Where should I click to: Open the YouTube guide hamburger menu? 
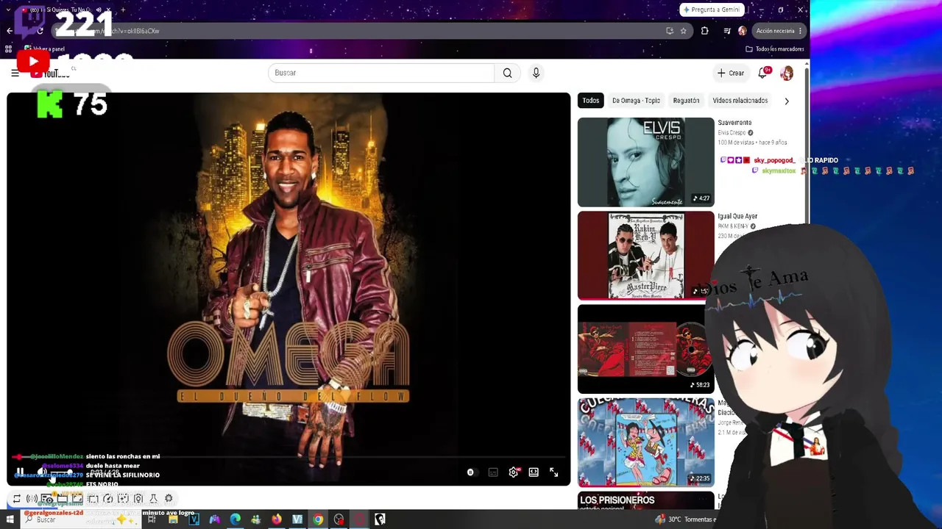pos(15,73)
